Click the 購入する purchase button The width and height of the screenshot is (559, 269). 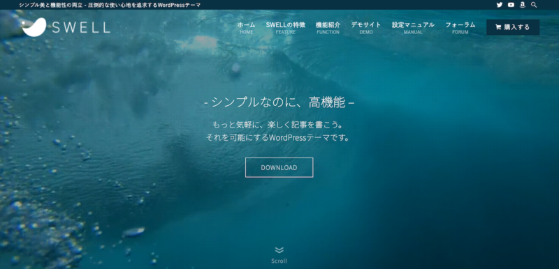coord(513,27)
